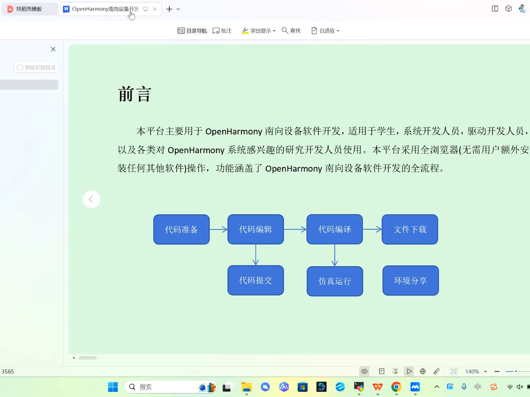Activate the 突出显示 highlight tool

coord(257,31)
